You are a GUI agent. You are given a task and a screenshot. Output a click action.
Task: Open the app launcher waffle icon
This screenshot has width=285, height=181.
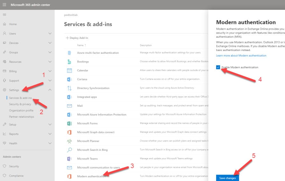point(4,5)
